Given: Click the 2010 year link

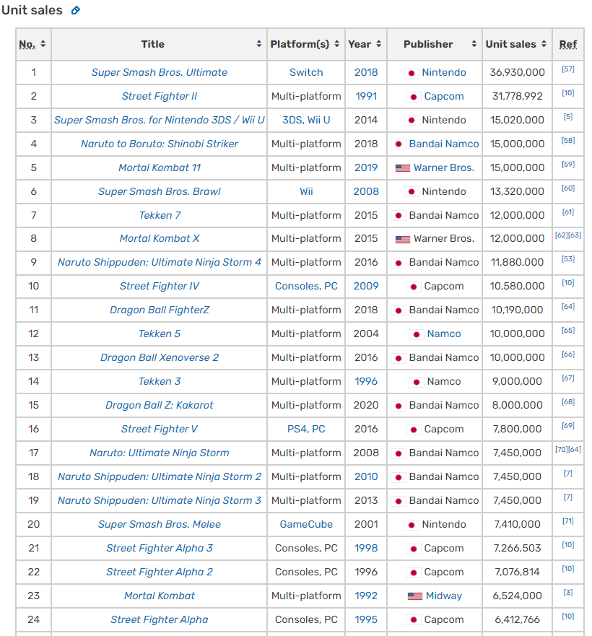Looking at the screenshot, I should pyautogui.click(x=366, y=476).
